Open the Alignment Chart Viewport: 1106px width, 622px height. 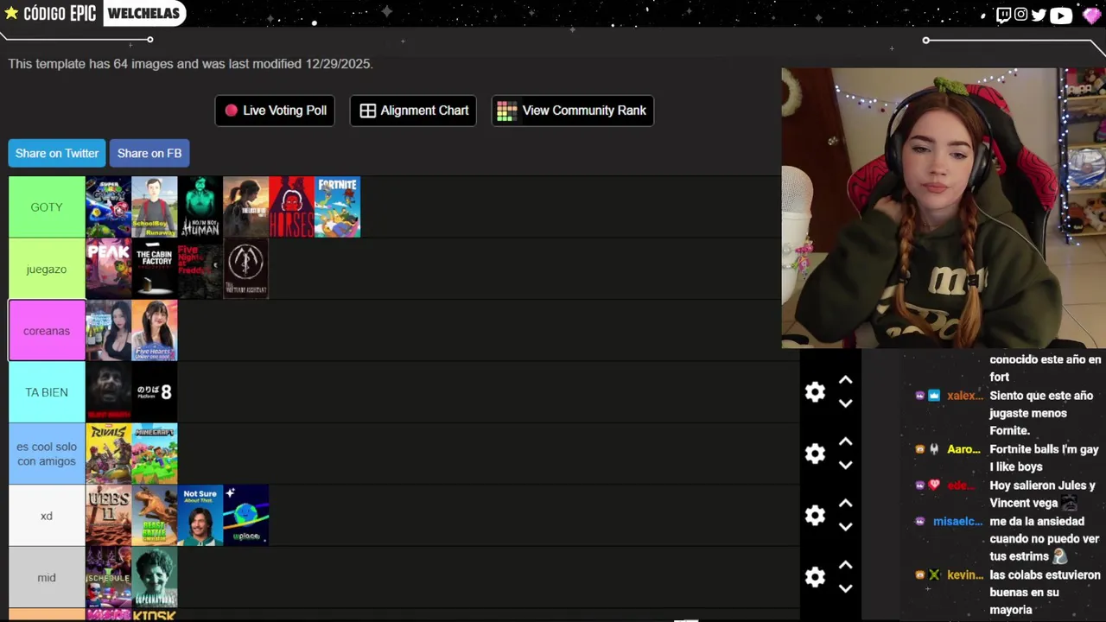[413, 111]
